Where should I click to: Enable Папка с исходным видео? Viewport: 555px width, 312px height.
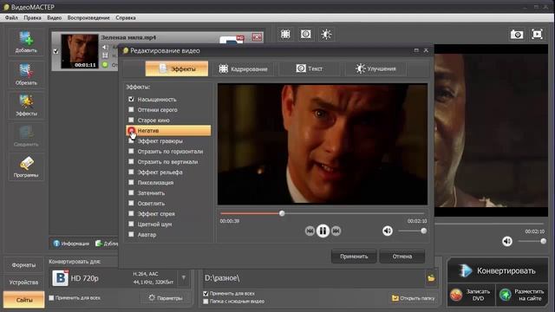click(206, 302)
